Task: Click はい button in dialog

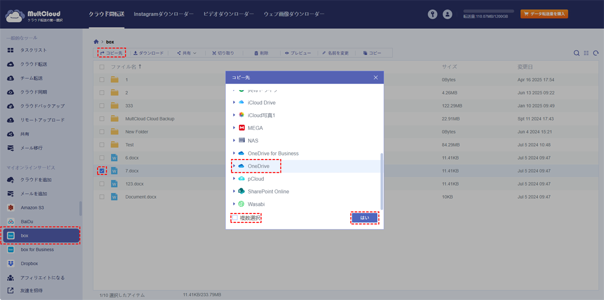Action: [364, 218]
